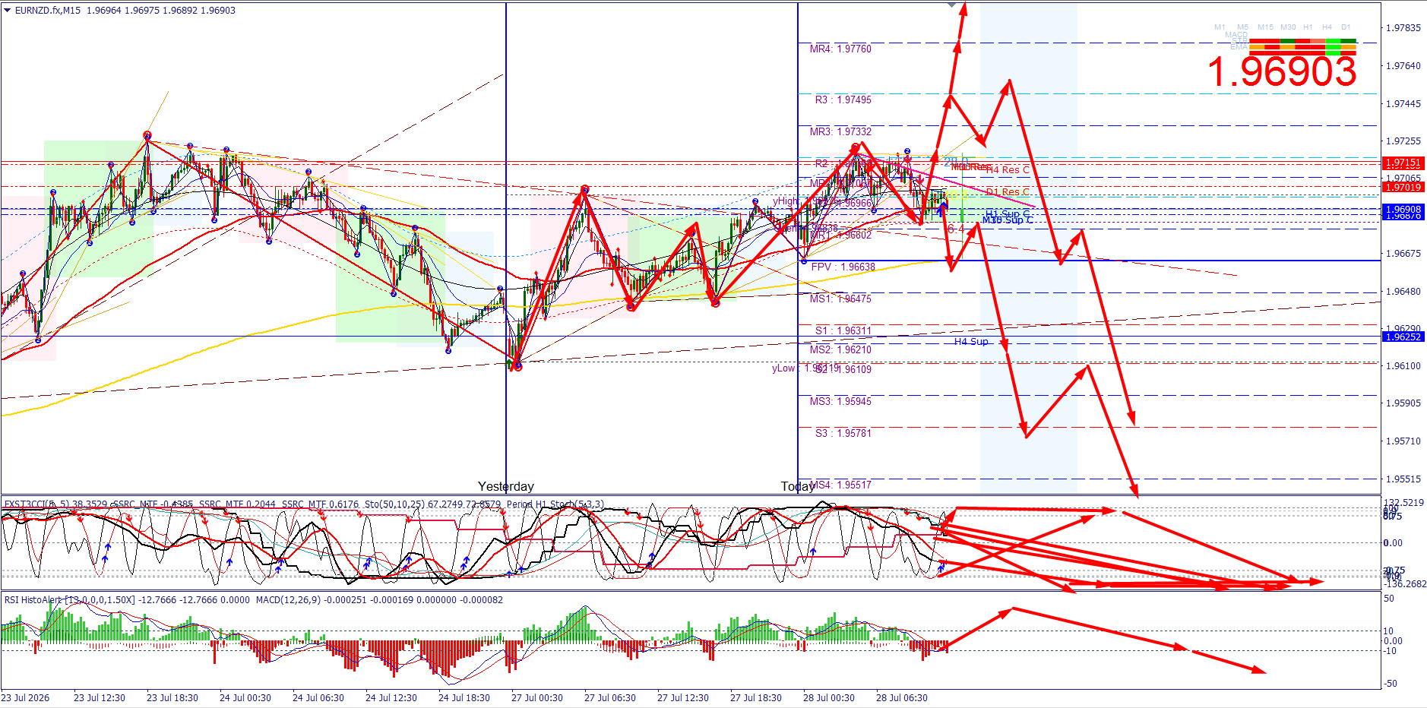
Task: Click the Today period separator label
Action: pyautogui.click(x=797, y=486)
